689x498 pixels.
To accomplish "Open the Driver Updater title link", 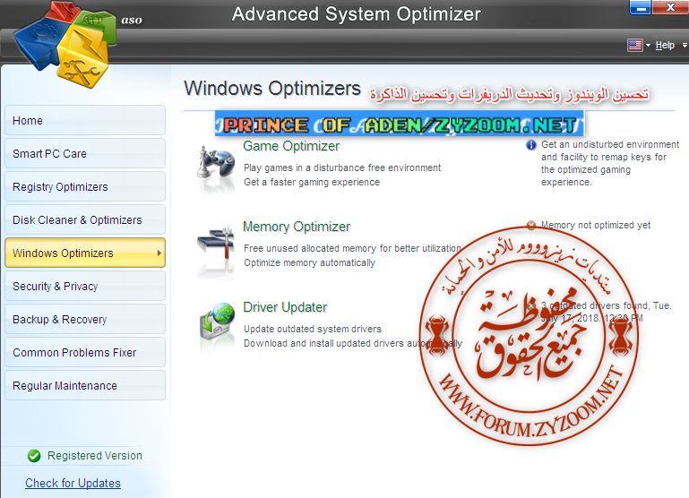I will [285, 307].
